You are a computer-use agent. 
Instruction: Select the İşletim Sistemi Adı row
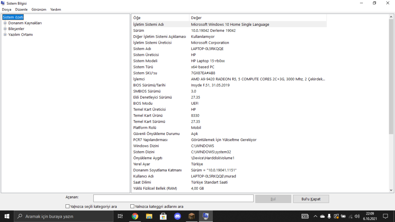[x=229, y=24]
